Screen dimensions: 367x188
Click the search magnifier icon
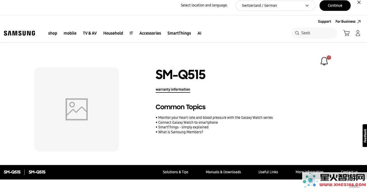pos(297,33)
